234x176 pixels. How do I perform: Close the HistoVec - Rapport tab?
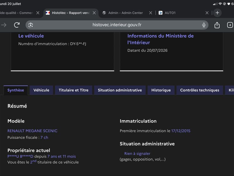[94, 13]
